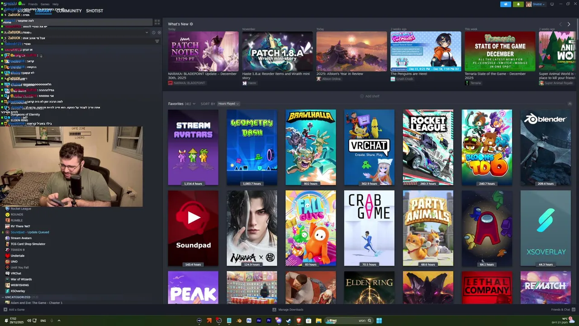Click the Shotist profile avatar

point(528,4)
